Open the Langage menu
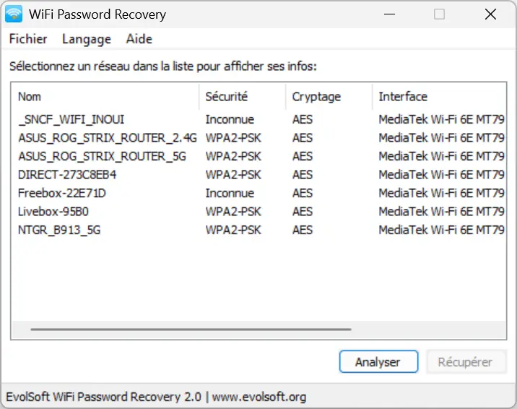This screenshot has width=517, height=409. click(87, 39)
